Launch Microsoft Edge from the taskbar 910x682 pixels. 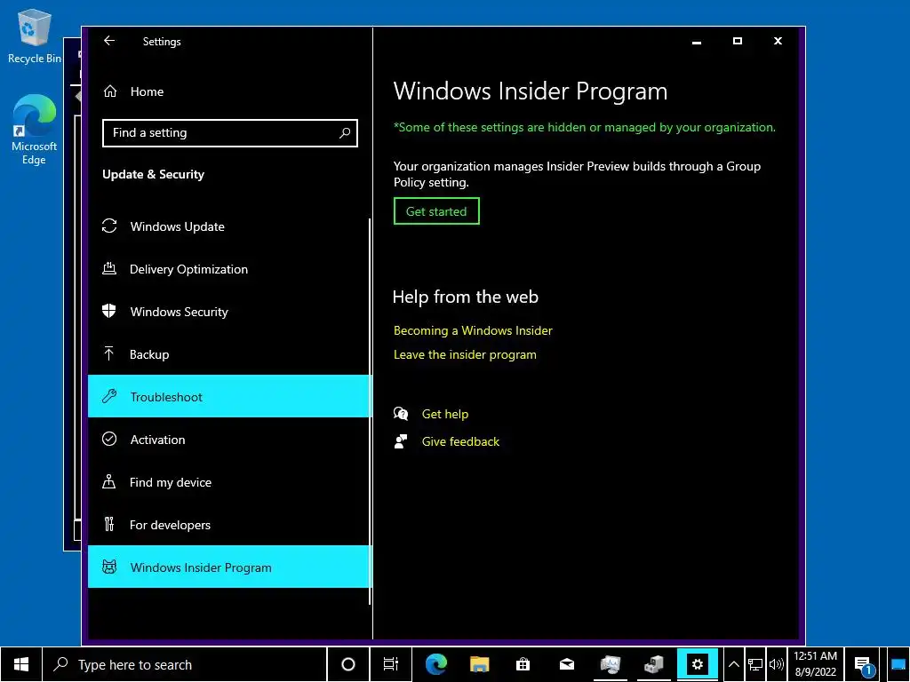tap(436, 664)
